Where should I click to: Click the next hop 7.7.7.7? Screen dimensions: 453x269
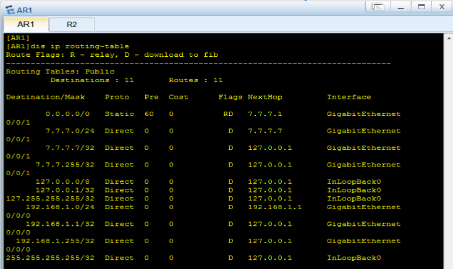(265, 131)
